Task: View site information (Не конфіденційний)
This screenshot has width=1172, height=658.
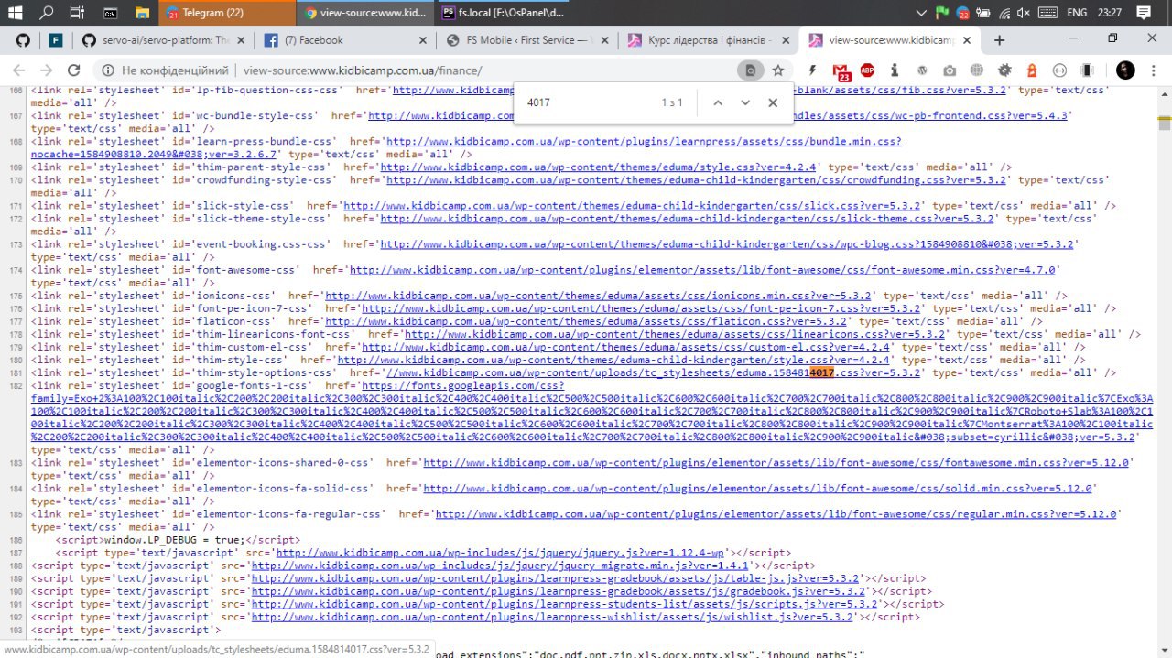Action: (x=165, y=70)
